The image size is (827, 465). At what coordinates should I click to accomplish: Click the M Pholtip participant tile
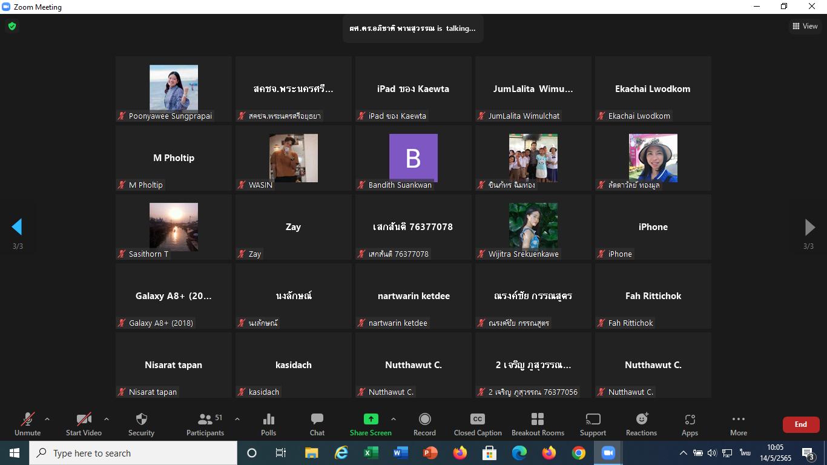pos(174,158)
